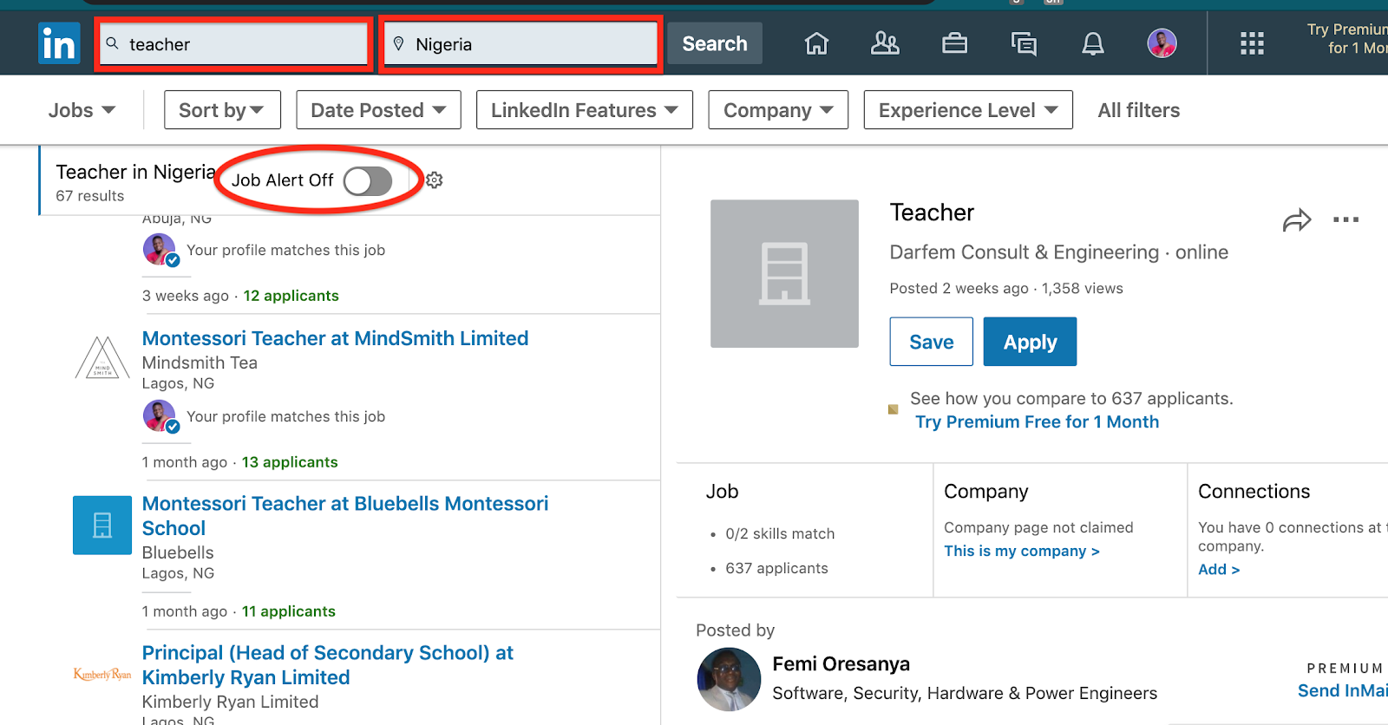Open the Notifications bell icon
Image resolution: width=1388 pixels, height=725 pixels.
pyautogui.click(x=1093, y=43)
